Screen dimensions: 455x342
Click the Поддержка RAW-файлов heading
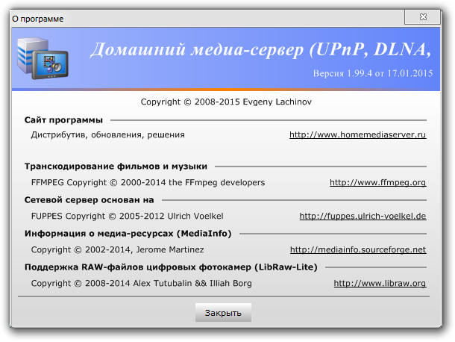171,267
